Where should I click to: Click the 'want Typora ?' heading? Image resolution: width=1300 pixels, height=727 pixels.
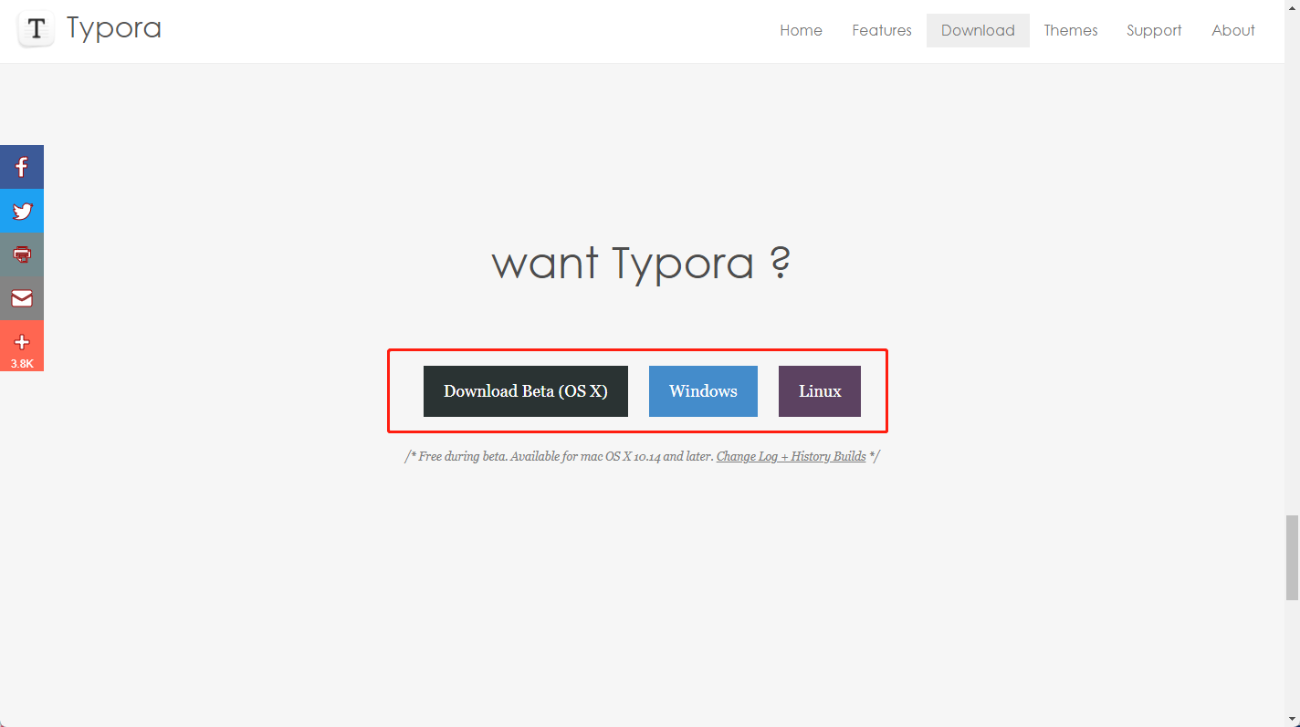(641, 264)
